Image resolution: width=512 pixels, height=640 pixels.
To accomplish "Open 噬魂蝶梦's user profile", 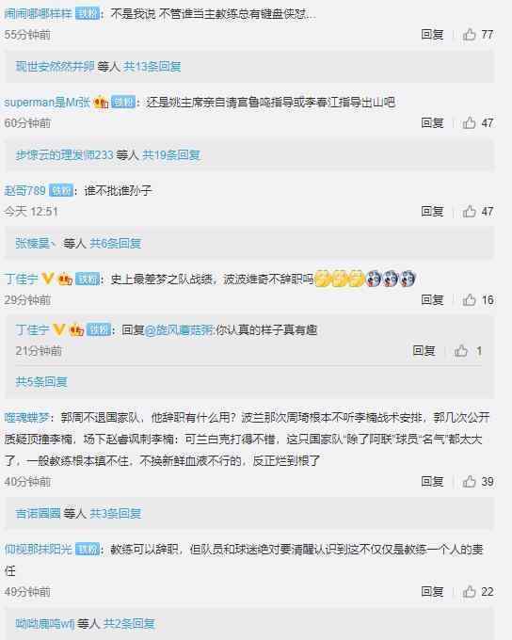I will tap(27, 417).
